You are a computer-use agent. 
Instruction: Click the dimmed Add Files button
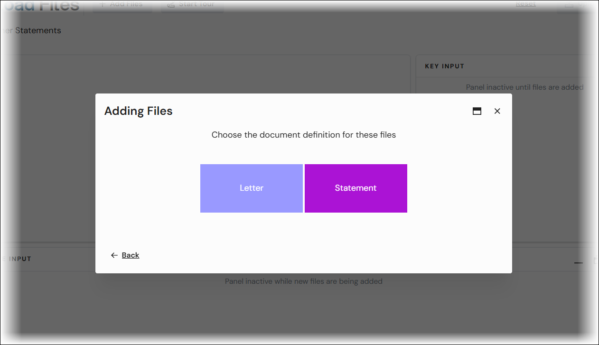pos(122,5)
